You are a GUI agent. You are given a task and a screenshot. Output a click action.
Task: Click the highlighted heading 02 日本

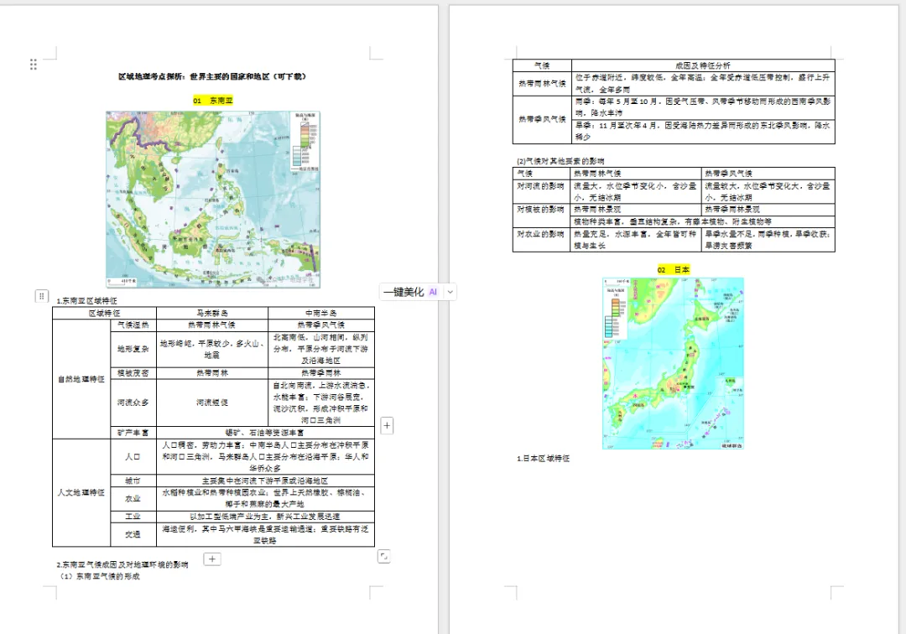point(673,270)
